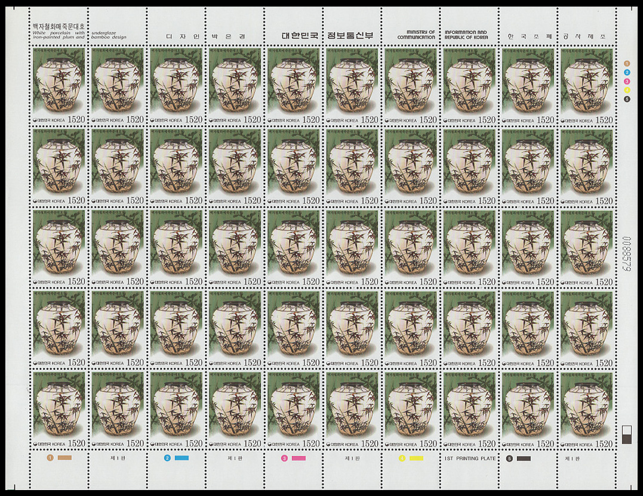643x496 pixels.
Task: Click the 'INFORMATION AND REPUBLIC OF KOREA' text
Action: pos(466,35)
